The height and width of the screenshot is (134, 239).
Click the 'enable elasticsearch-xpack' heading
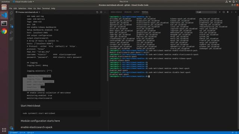(x=37, y=127)
